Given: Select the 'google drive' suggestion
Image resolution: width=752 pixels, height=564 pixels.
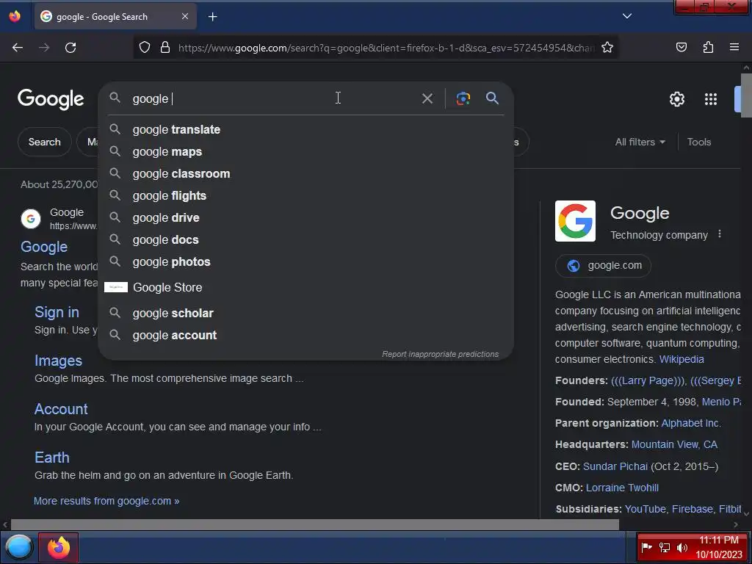Looking at the screenshot, I should 305,217.
